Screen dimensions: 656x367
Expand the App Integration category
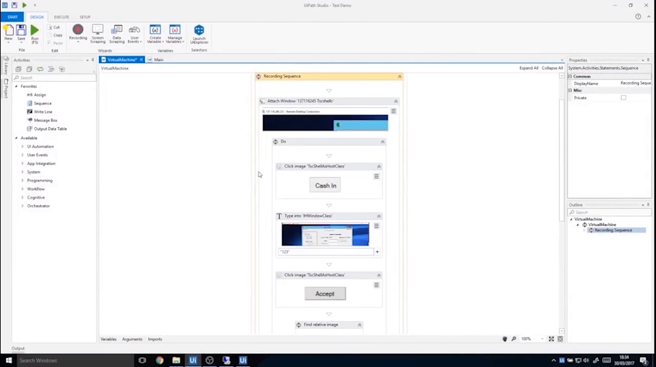click(x=22, y=163)
